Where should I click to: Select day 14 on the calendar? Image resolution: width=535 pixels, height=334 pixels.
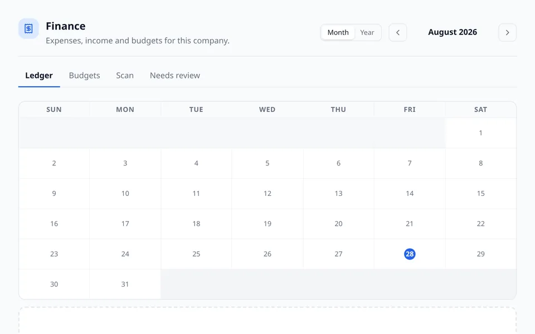pos(410,194)
